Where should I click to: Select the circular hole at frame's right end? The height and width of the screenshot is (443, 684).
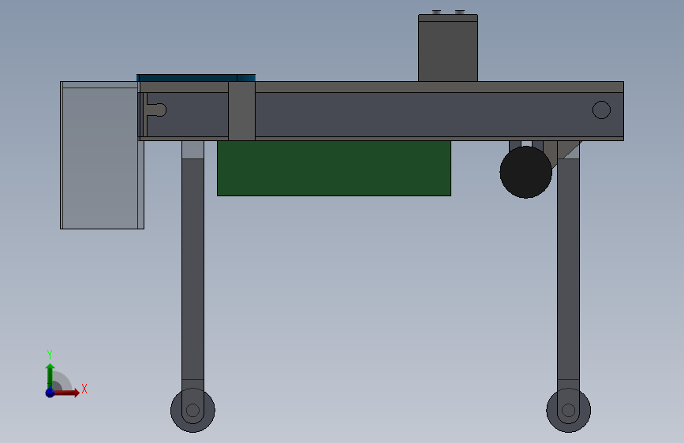[601, 110]
